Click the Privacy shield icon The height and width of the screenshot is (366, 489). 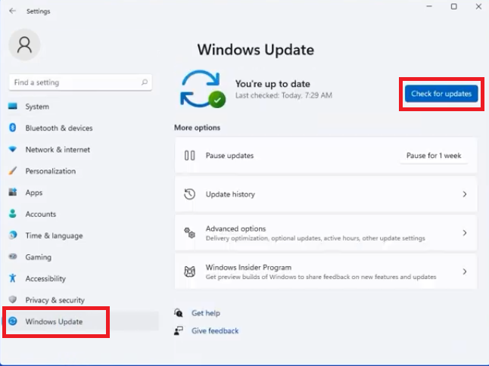pos(12,299)
